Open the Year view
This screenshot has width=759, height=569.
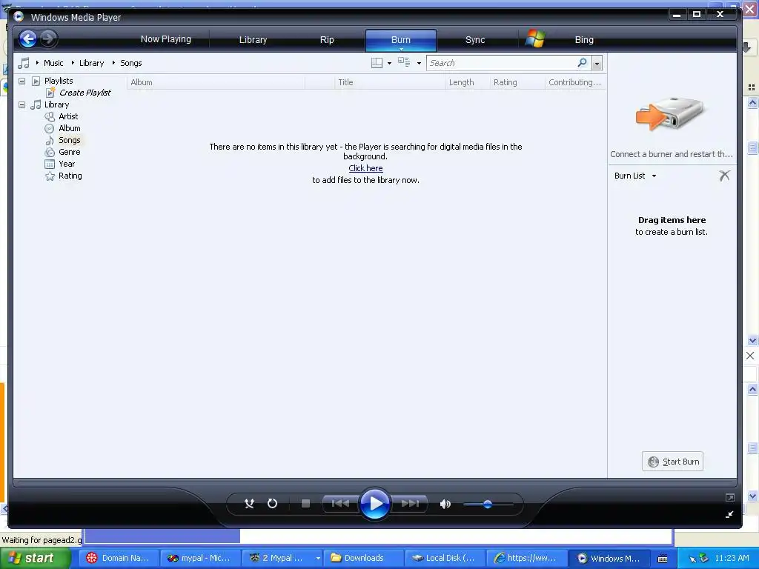click(x=66, y=164)
